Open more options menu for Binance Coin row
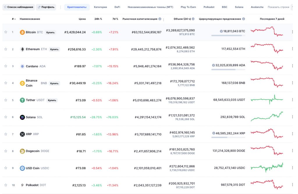The height and width of the screenshot is (194, 298). pyautogui.click(x=292, y=83)
